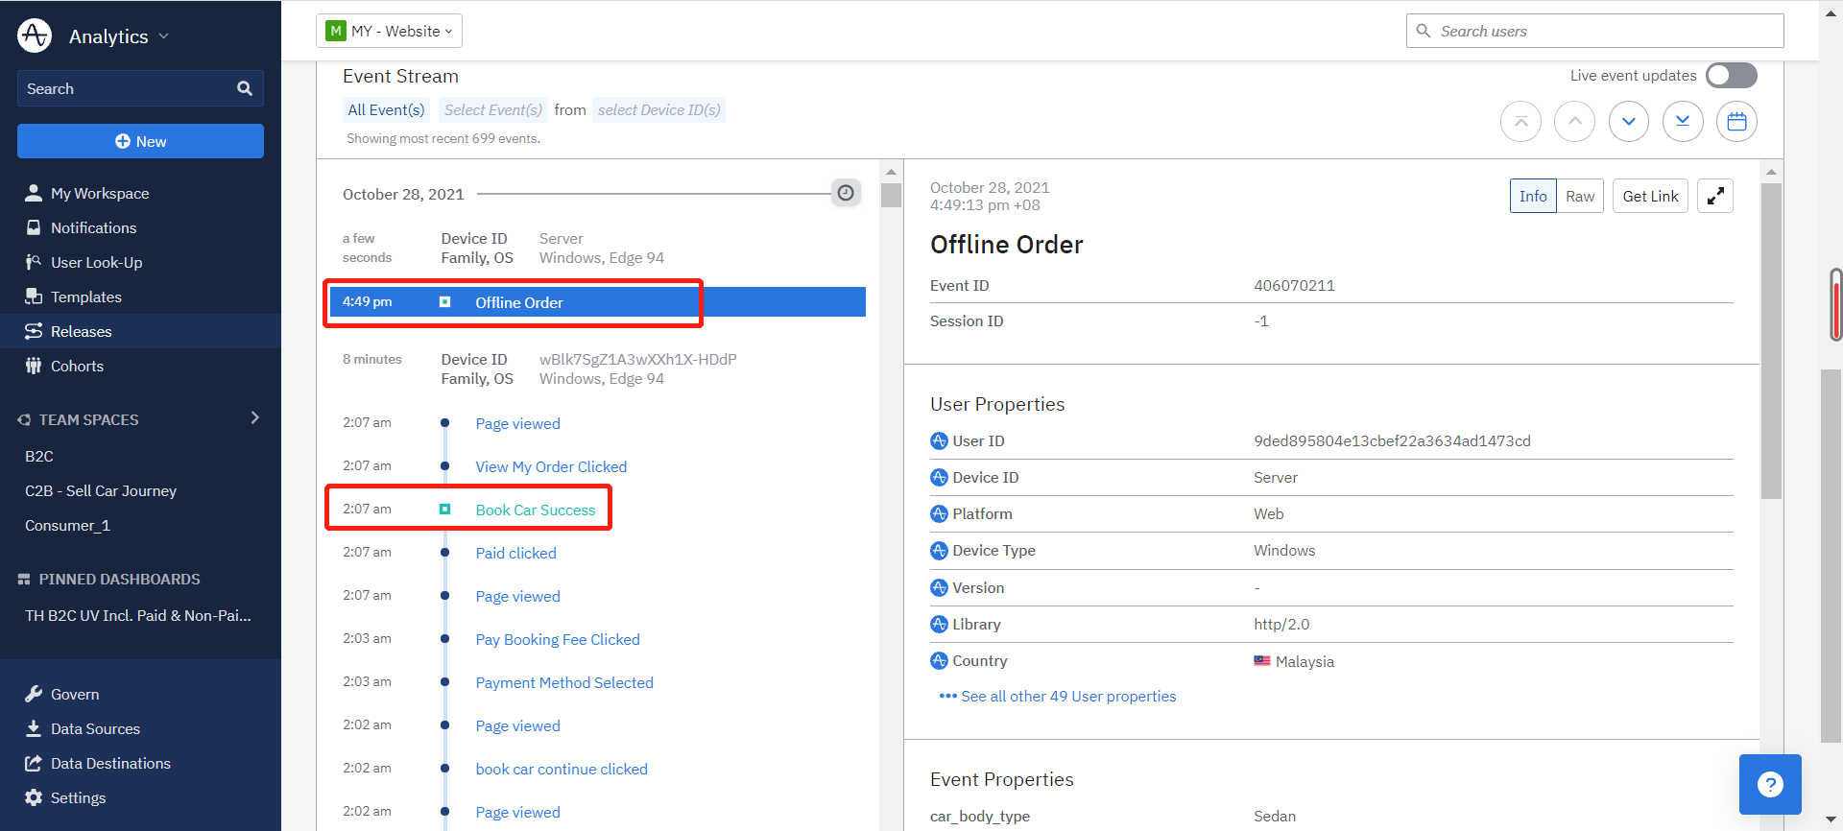Screen dimensions: 1843x831
Task: Click the Amplitude logo icon
Action: [x=35, y=36]
